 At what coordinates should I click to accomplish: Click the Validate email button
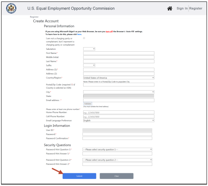click(88, 104)
